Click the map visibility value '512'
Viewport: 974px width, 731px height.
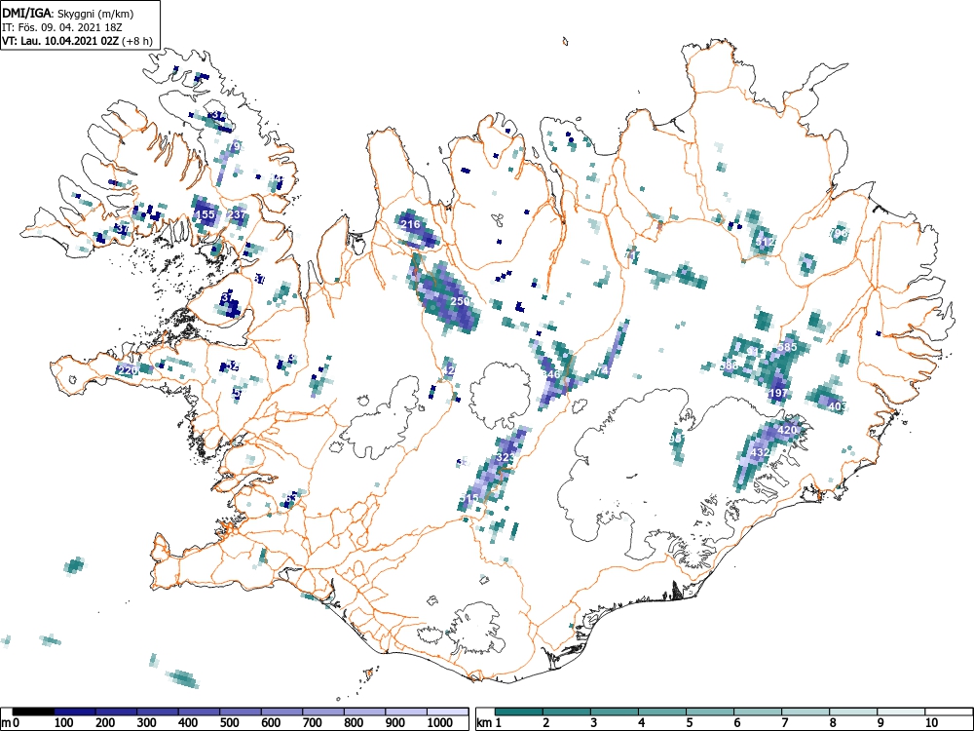tap(766, 242)
